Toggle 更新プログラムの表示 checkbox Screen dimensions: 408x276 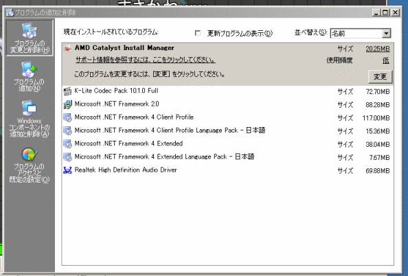coord(198,33)
